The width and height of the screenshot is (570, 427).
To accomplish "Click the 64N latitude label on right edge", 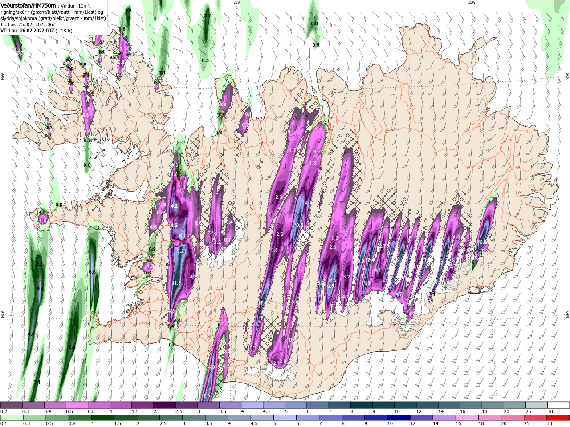I will pos(567,314).
